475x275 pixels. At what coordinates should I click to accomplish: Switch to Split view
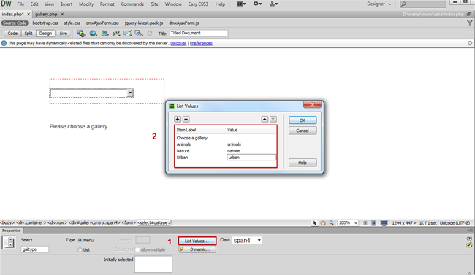coord(28,34)
